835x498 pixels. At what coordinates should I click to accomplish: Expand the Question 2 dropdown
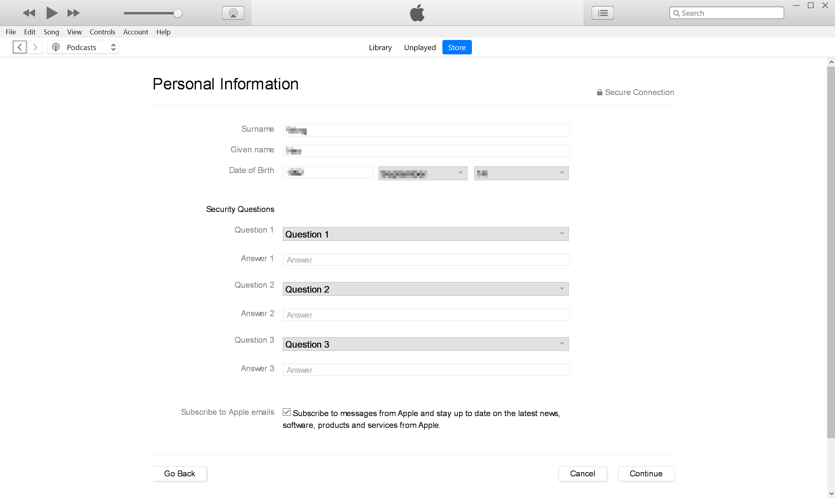(426, 289)
